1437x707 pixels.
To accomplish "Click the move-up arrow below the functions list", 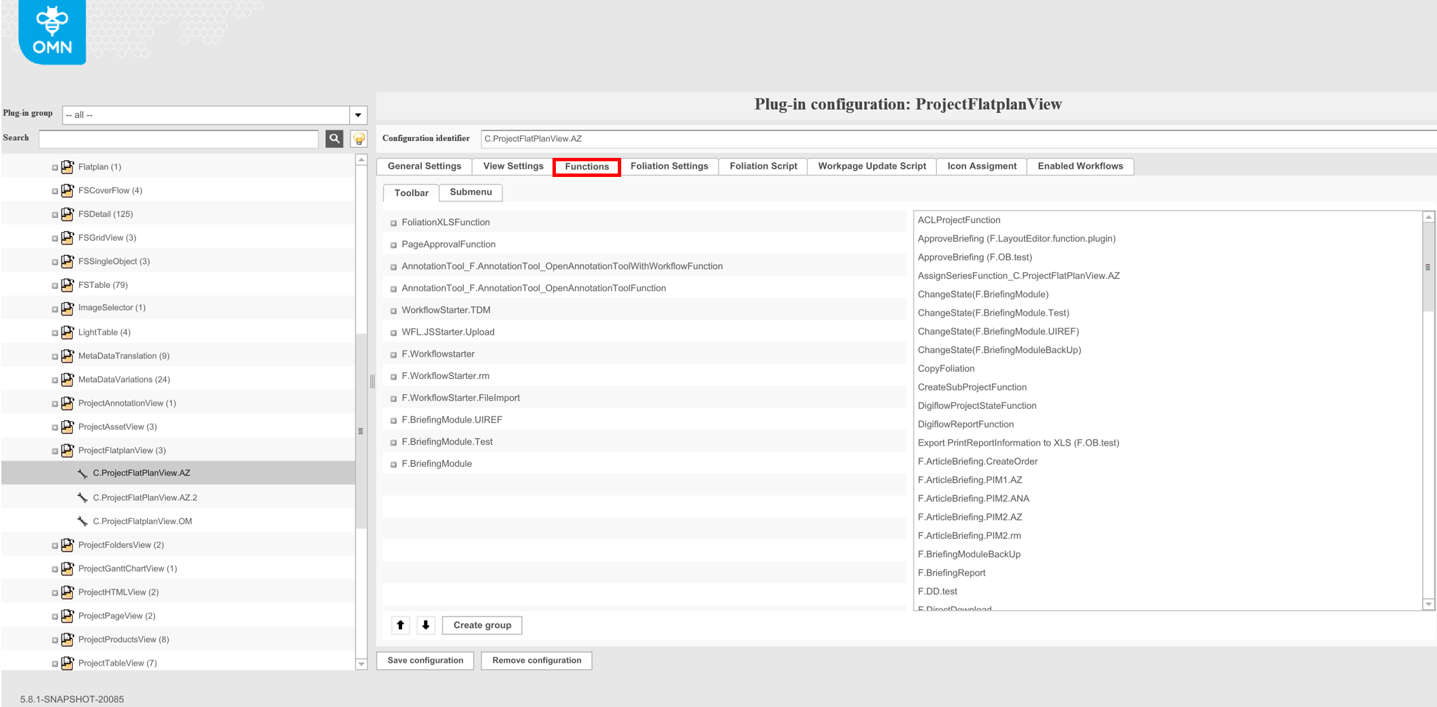I will click(x=400, y=625).
